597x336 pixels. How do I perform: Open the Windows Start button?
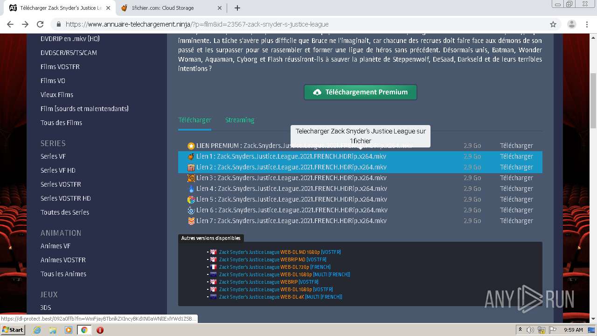[x=13, y=329]
